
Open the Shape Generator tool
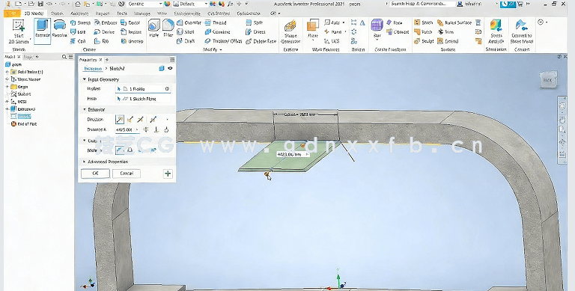point(290,31)
